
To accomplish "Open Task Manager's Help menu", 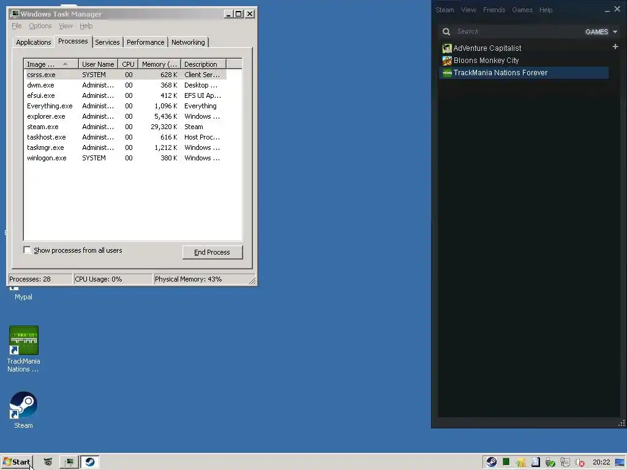I will click(86, 26).
